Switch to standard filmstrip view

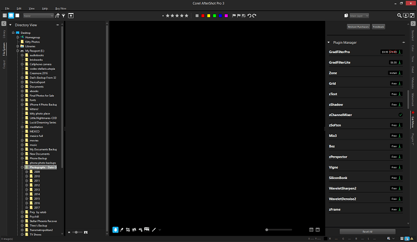11,16
